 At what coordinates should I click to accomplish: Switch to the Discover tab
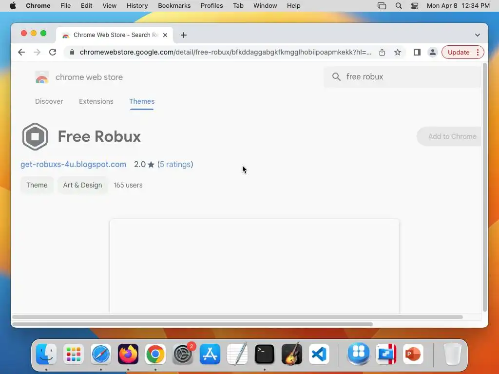(49, 101)
